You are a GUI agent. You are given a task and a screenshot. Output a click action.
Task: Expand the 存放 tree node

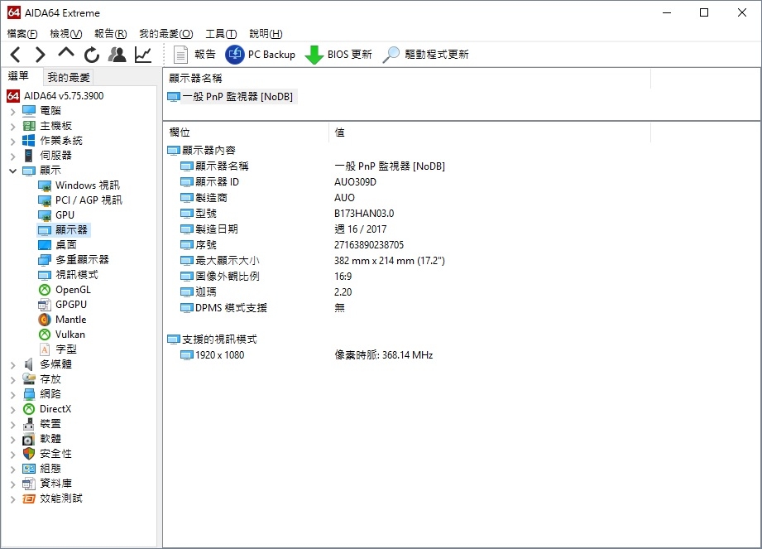pos(12,380)
